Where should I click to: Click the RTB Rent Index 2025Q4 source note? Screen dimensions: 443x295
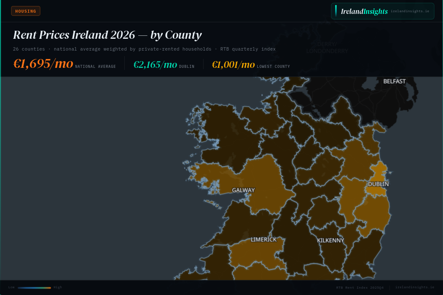pos(360,287)
